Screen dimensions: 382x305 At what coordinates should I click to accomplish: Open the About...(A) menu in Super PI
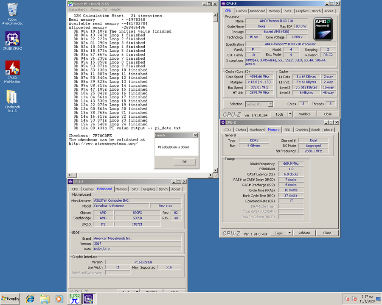click(98, 9)
